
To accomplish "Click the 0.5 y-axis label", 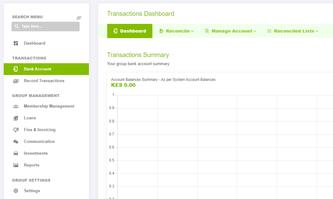I will 112,160.
